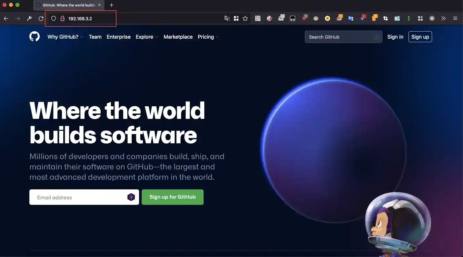Click the browser forward arrow
Viewport: 463px width, 257px height.
[18, 19]
